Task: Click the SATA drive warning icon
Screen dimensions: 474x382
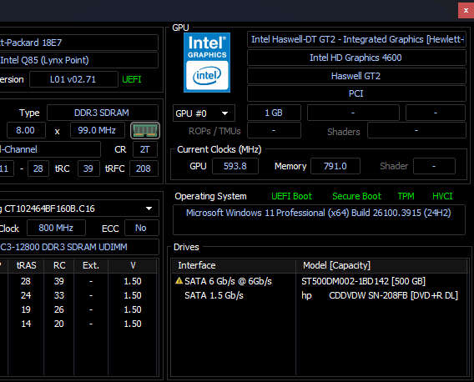Action: click(x=179, y=281)
